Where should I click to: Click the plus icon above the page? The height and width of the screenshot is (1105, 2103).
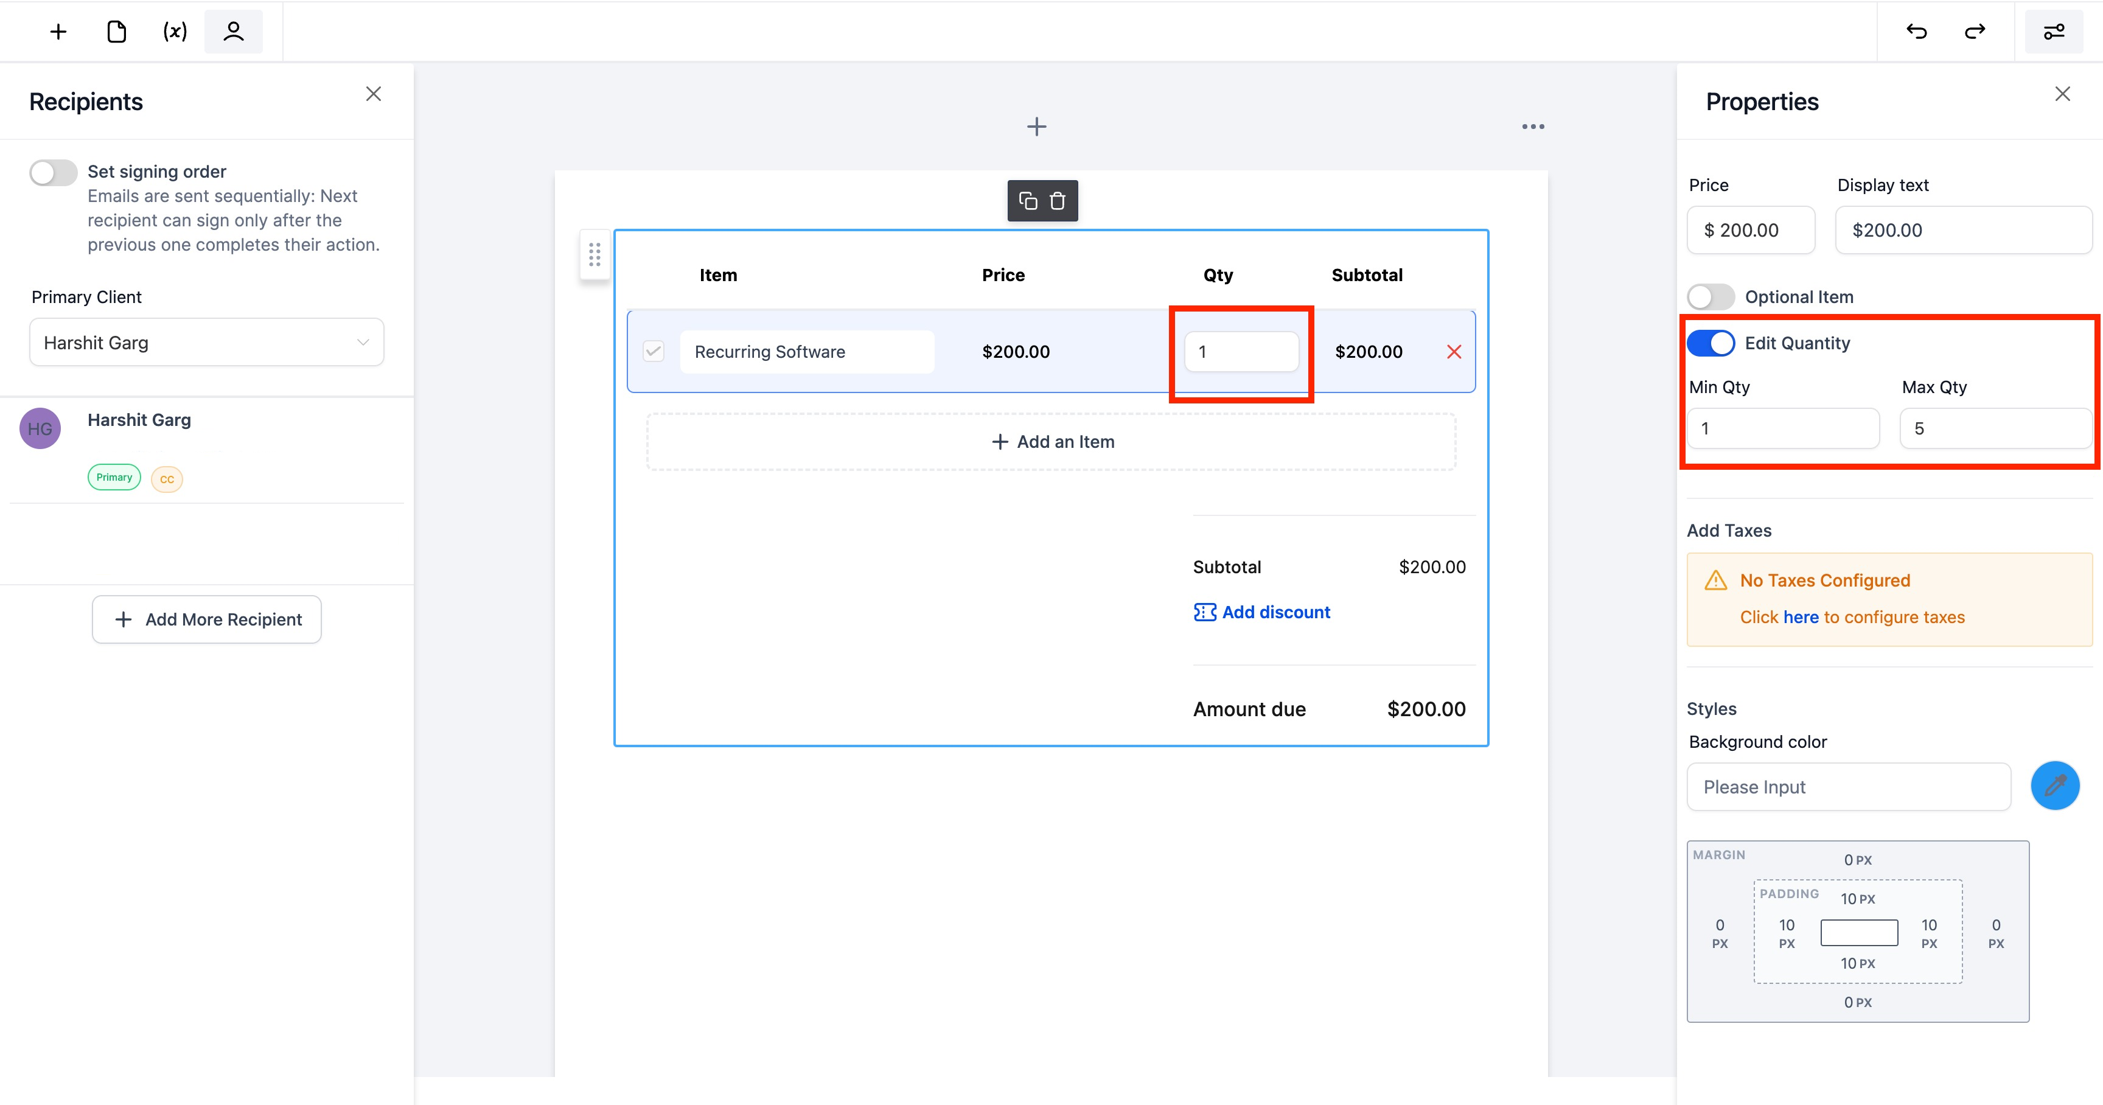click(1036, 127)
